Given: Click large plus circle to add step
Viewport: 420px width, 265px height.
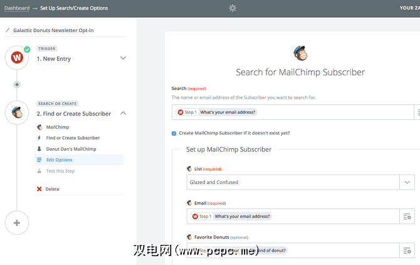Looking at the screenshot, I should (17, 223).
